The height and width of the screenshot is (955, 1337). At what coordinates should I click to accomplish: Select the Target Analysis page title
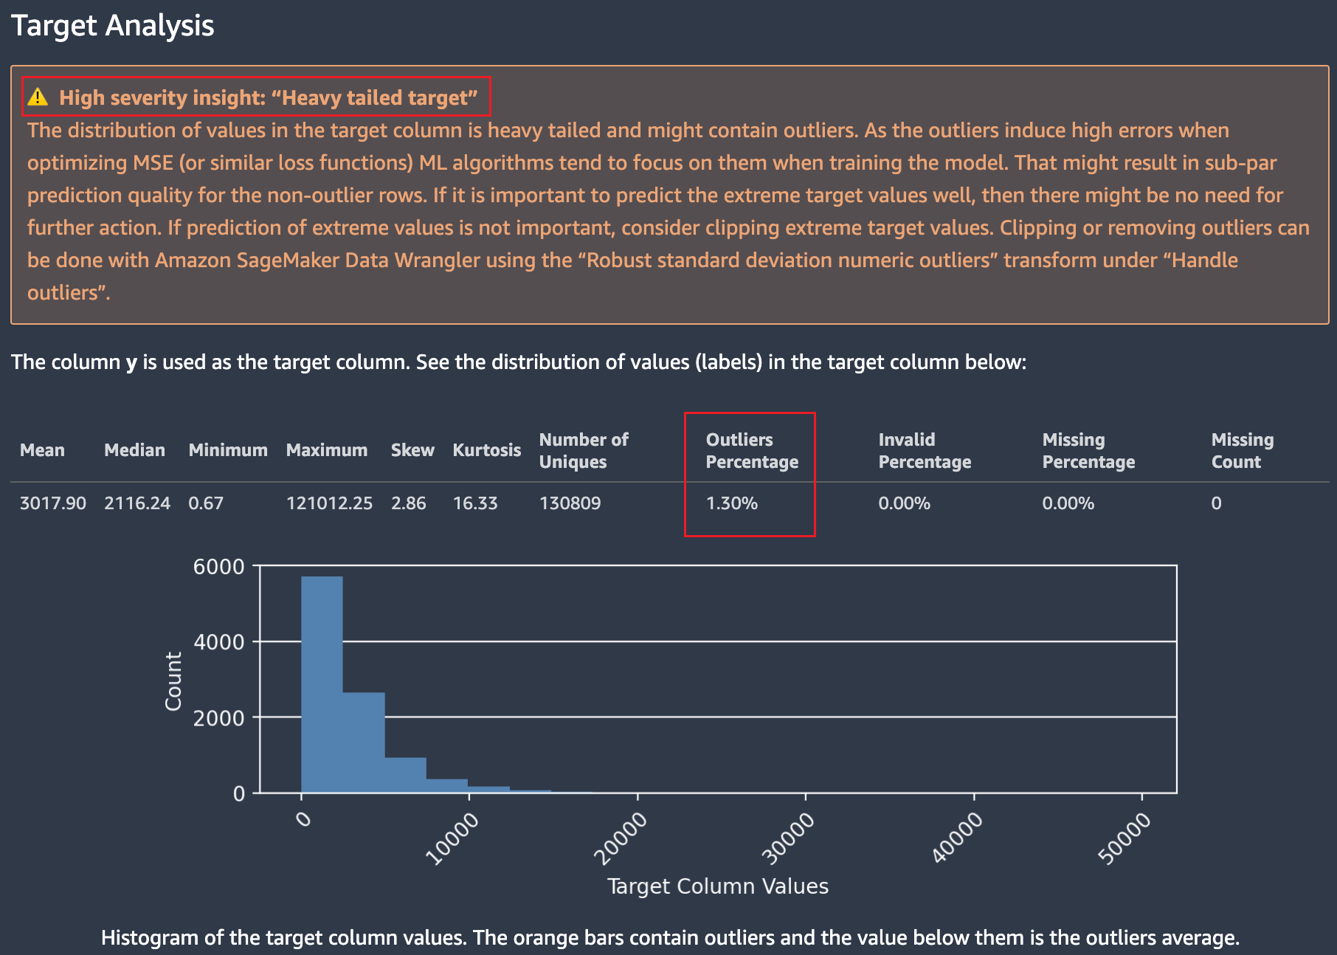pyautogui.click(x=113, y=26)
